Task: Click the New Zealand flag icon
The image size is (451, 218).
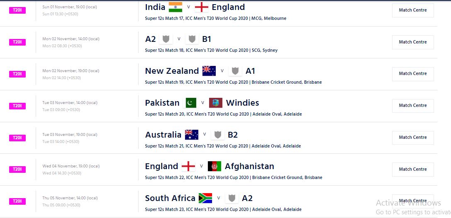Action: 209,71
